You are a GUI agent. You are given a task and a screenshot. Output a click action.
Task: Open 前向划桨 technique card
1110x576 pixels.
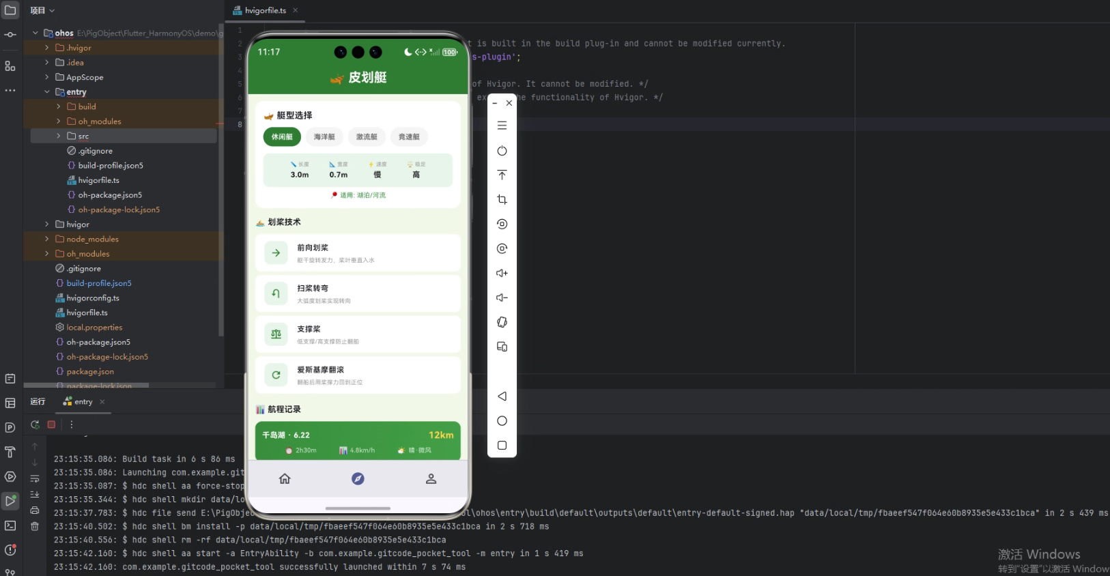click(x=358, y=253)
